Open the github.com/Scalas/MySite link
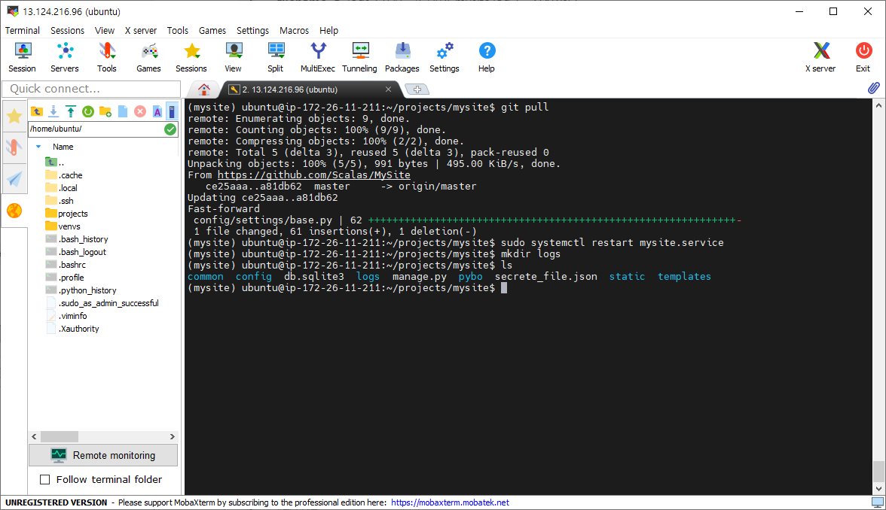 coord(314,175)
